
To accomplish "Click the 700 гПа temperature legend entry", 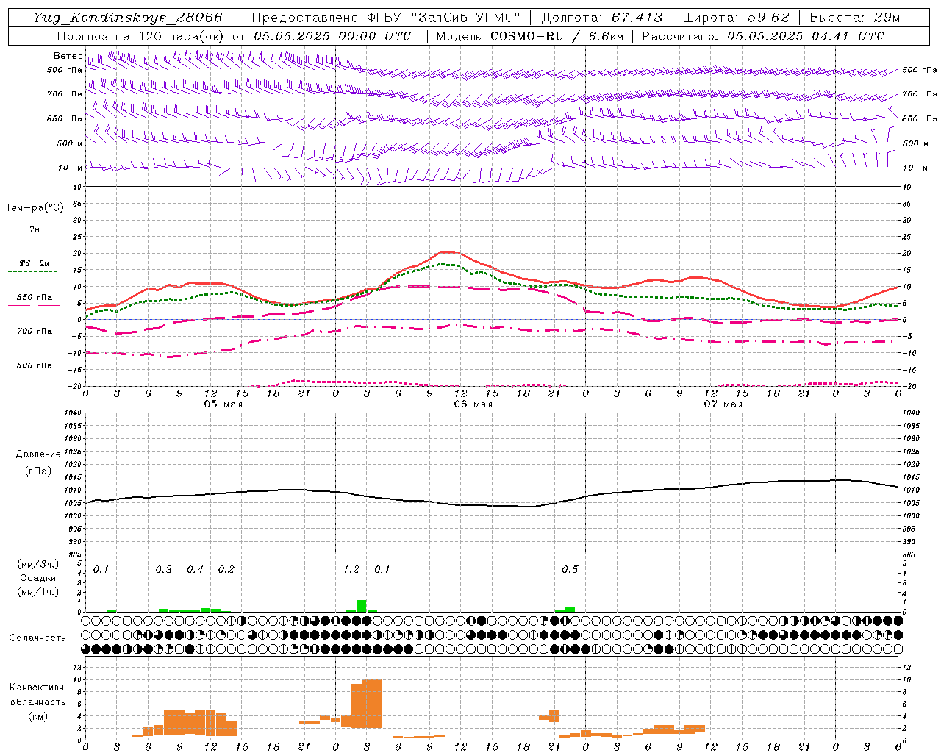I will (34, 332).
